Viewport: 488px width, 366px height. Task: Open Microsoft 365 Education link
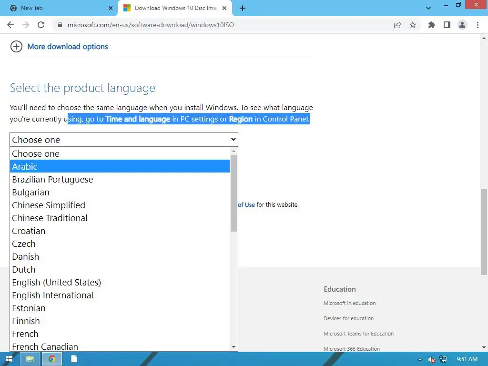click(352, 348)
